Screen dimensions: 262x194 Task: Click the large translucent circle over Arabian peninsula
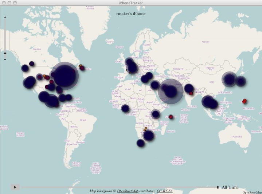tap(171, 91)
